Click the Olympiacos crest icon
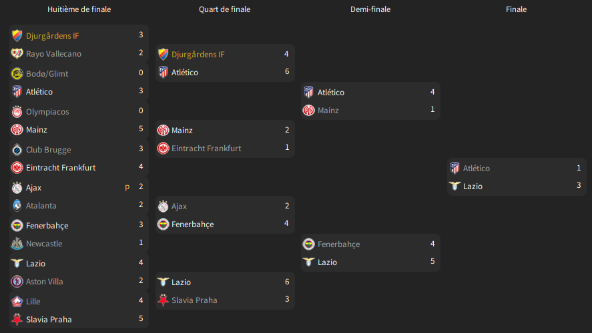Viewport: 592px width, 333px height. (17, 112)
